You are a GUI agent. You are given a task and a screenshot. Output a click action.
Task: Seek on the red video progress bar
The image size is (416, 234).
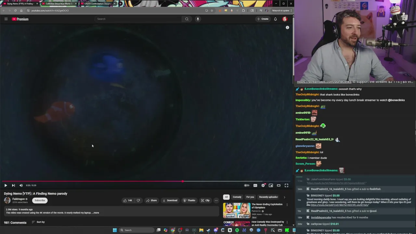pyautogui.click(x=146, y=181)
